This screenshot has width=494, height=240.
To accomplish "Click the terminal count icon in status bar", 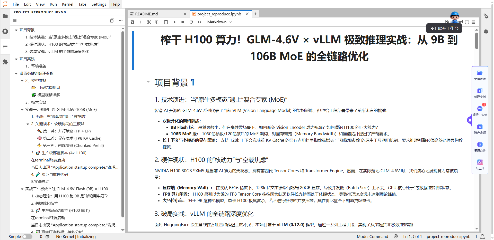I will [47, 237].
